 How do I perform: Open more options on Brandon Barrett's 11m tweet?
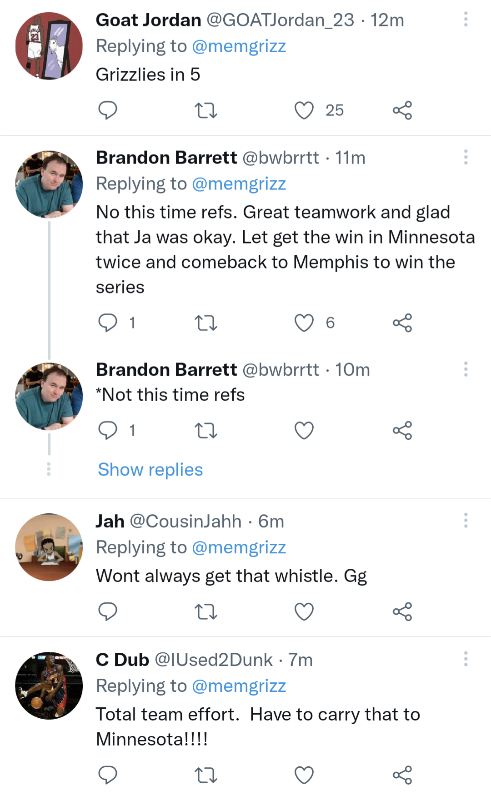pos(466,157)
